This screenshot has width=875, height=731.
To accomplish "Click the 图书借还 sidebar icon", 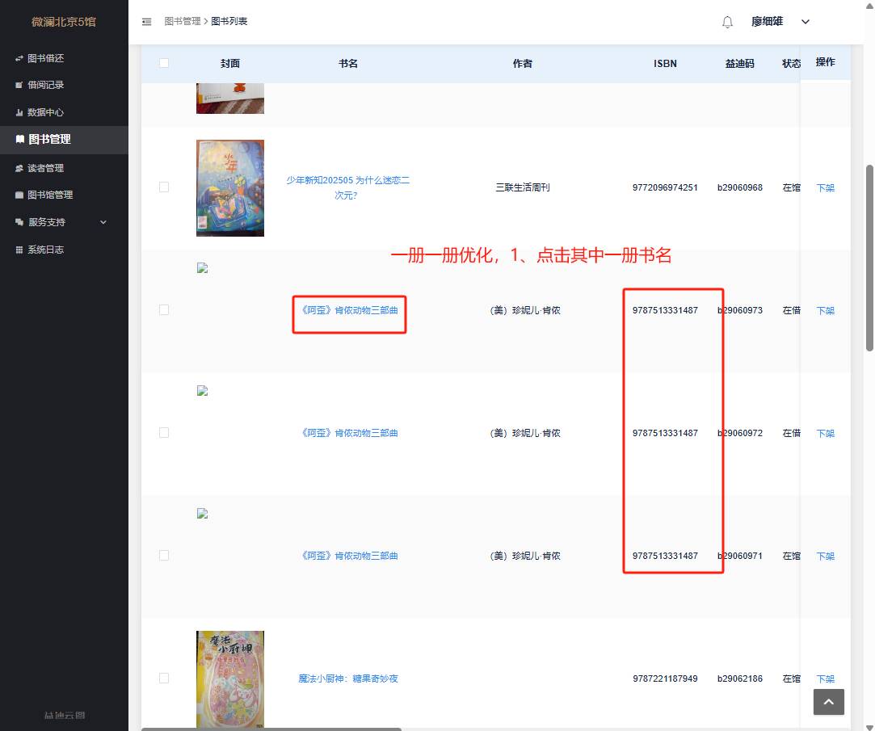I will click(19, 58).
